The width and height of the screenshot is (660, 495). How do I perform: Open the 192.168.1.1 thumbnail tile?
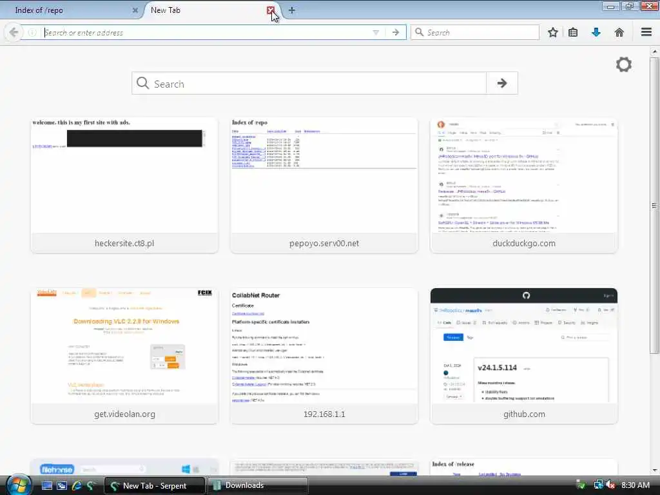point(324,356)
